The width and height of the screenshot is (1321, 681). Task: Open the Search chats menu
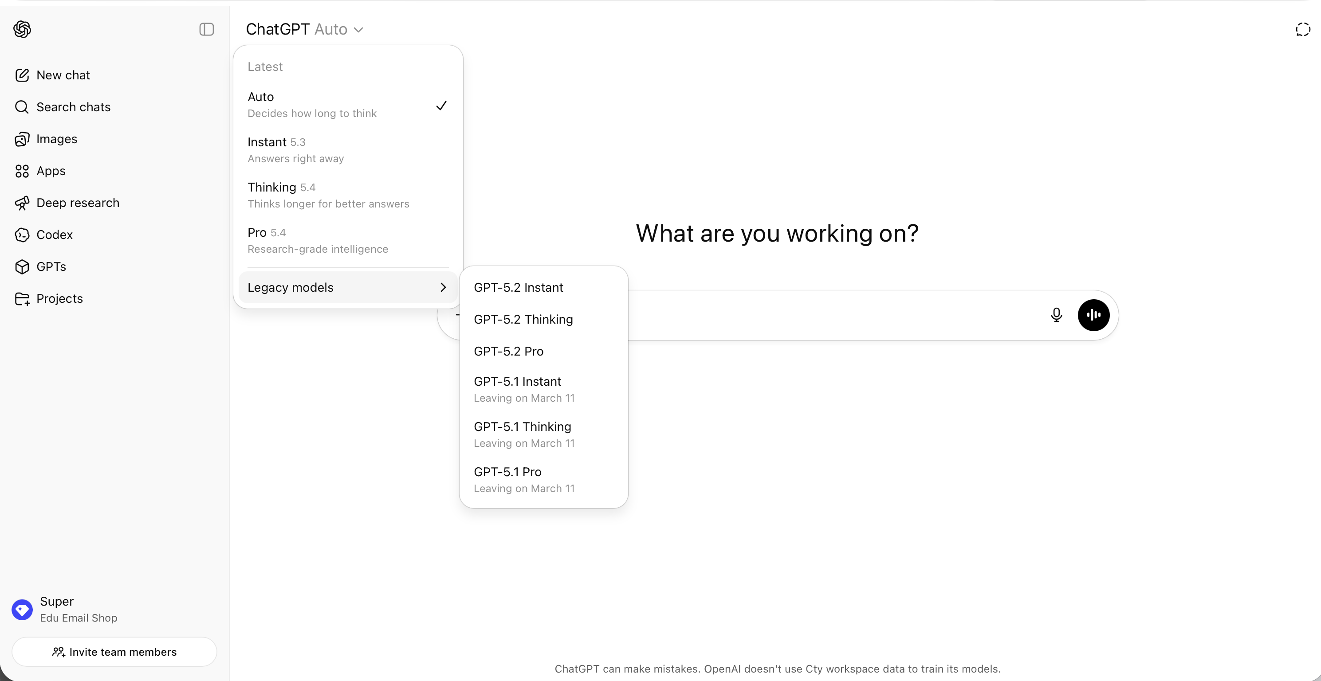73,106
